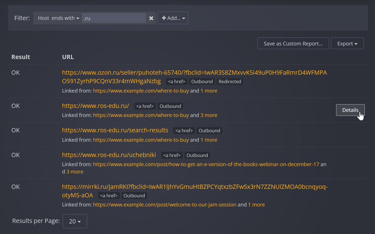This screenshot has width=375, height=234.
Task: Click '3 more' under the ros-edu.ru/ row
Action: tap(209, 115)
